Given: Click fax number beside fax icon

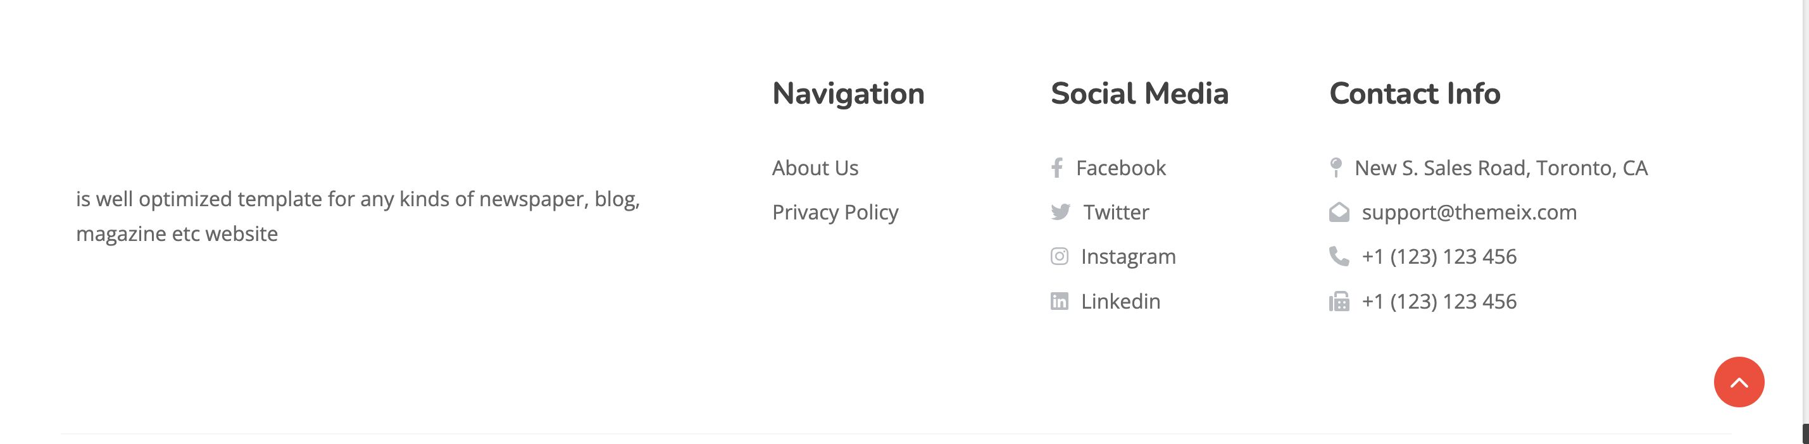Looking at the screenshot, I should 1439,302.
